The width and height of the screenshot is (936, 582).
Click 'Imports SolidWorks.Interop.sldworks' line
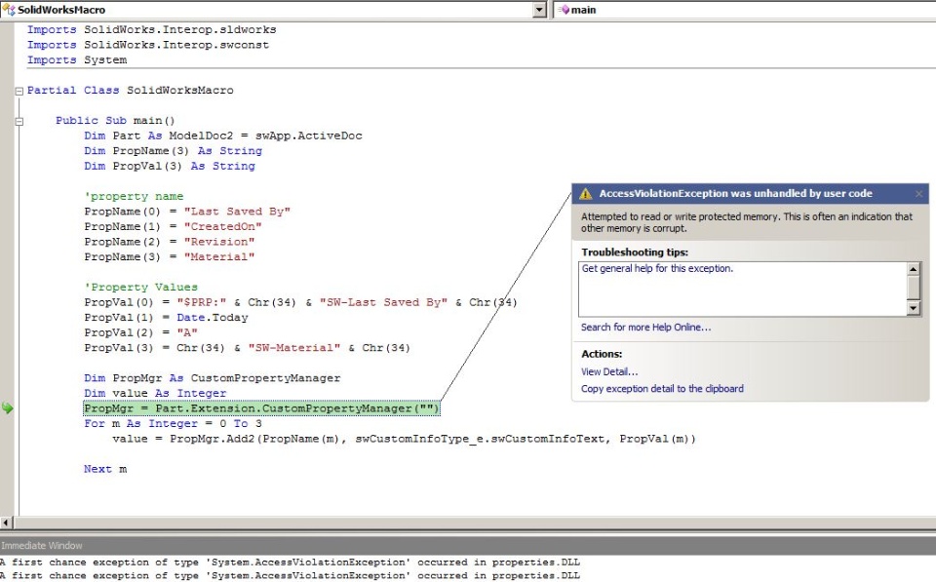pyautogui.click(x=152, y=30)
